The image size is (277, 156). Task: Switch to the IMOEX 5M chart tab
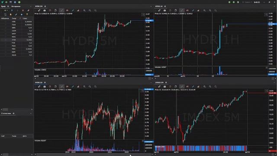click(x=159, y=82)
